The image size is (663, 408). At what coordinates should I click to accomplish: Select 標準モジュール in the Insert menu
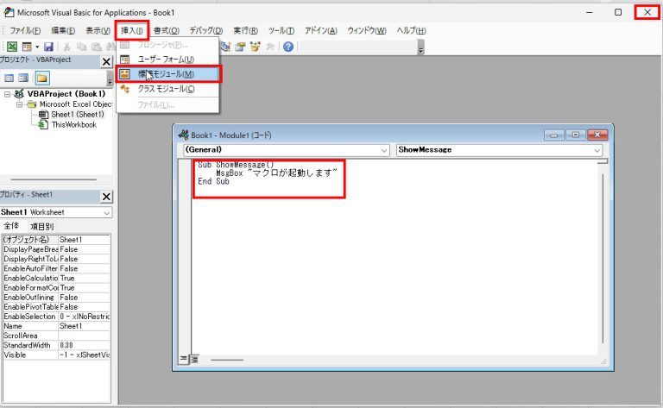[168, 74]
